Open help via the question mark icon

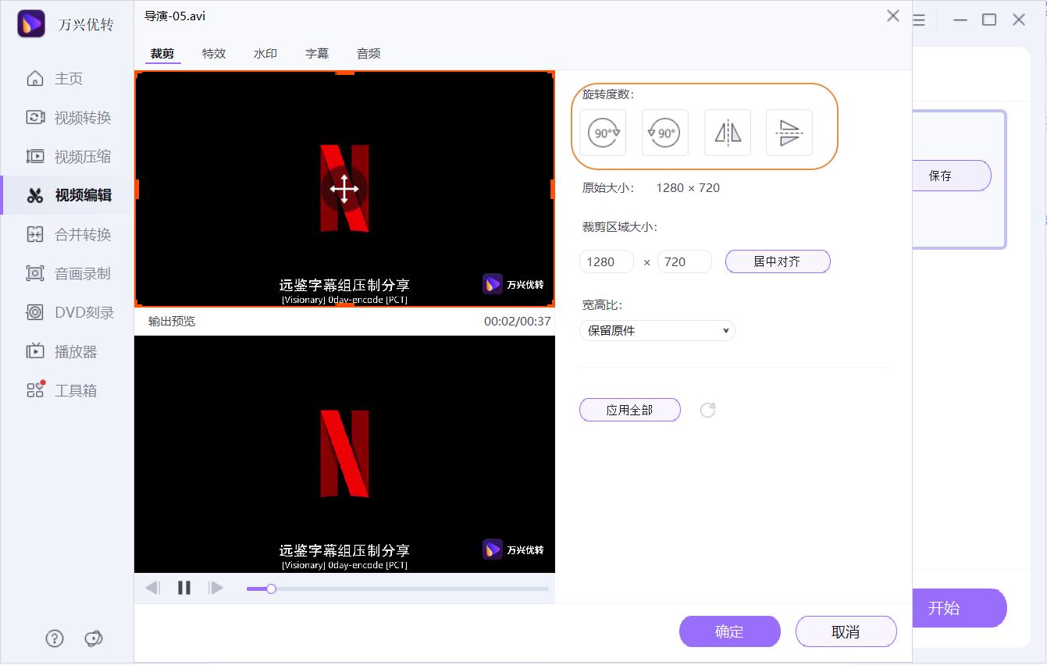pyautogui.click(x=54, y=638)
